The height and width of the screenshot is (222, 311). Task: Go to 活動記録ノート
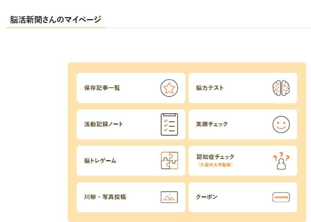point(104,124)
